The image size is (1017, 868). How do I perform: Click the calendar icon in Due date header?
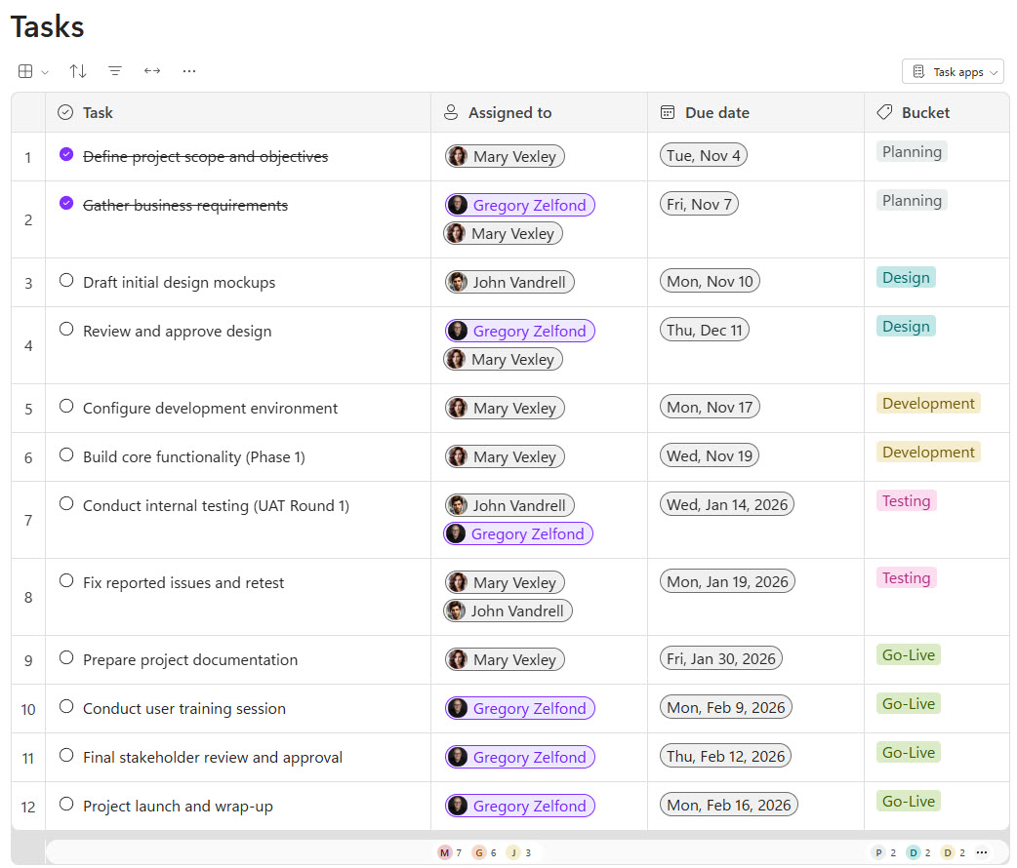click(x=668, y=112)
